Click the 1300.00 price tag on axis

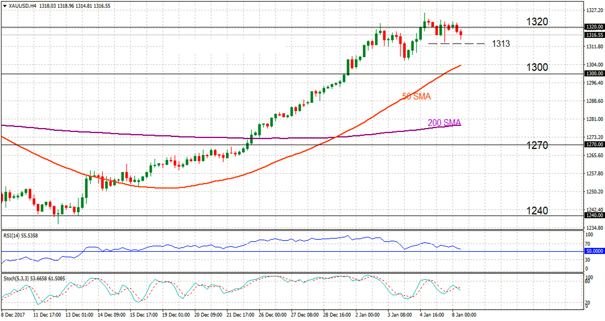click(x=594, y=74)
